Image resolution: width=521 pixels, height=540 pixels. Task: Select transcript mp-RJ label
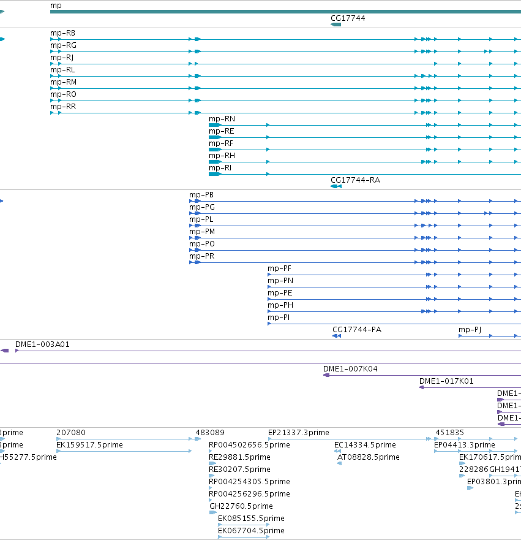(x=62, y=58)
